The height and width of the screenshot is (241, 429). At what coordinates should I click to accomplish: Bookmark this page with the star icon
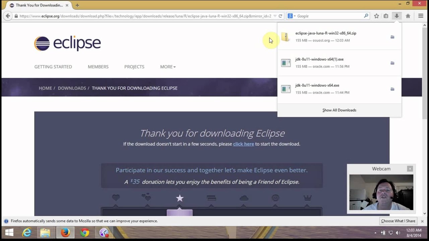[376, 16]
